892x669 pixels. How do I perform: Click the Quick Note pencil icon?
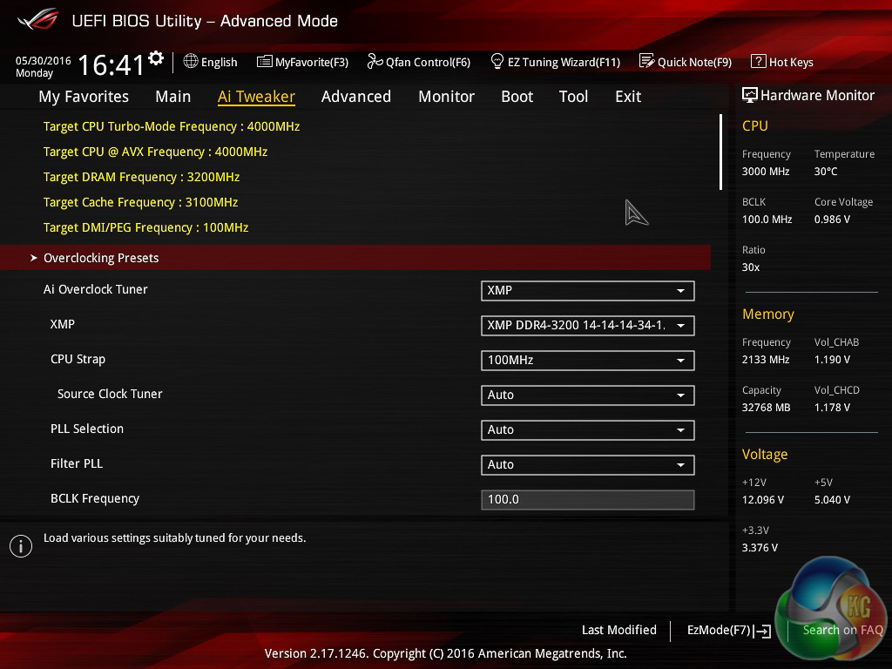(x=647, y=62)
